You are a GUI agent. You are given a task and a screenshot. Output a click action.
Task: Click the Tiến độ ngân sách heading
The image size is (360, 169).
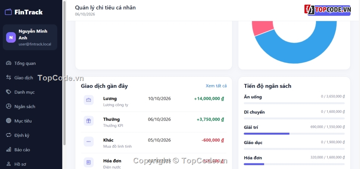(268, 86)
